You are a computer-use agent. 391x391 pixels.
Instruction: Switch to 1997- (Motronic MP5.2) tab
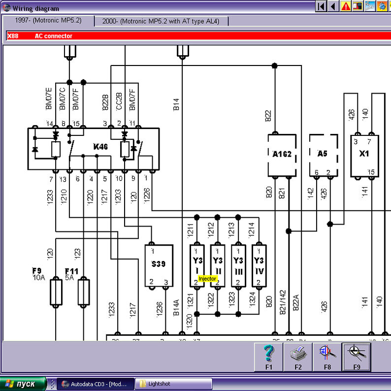(x=48, y=21)
